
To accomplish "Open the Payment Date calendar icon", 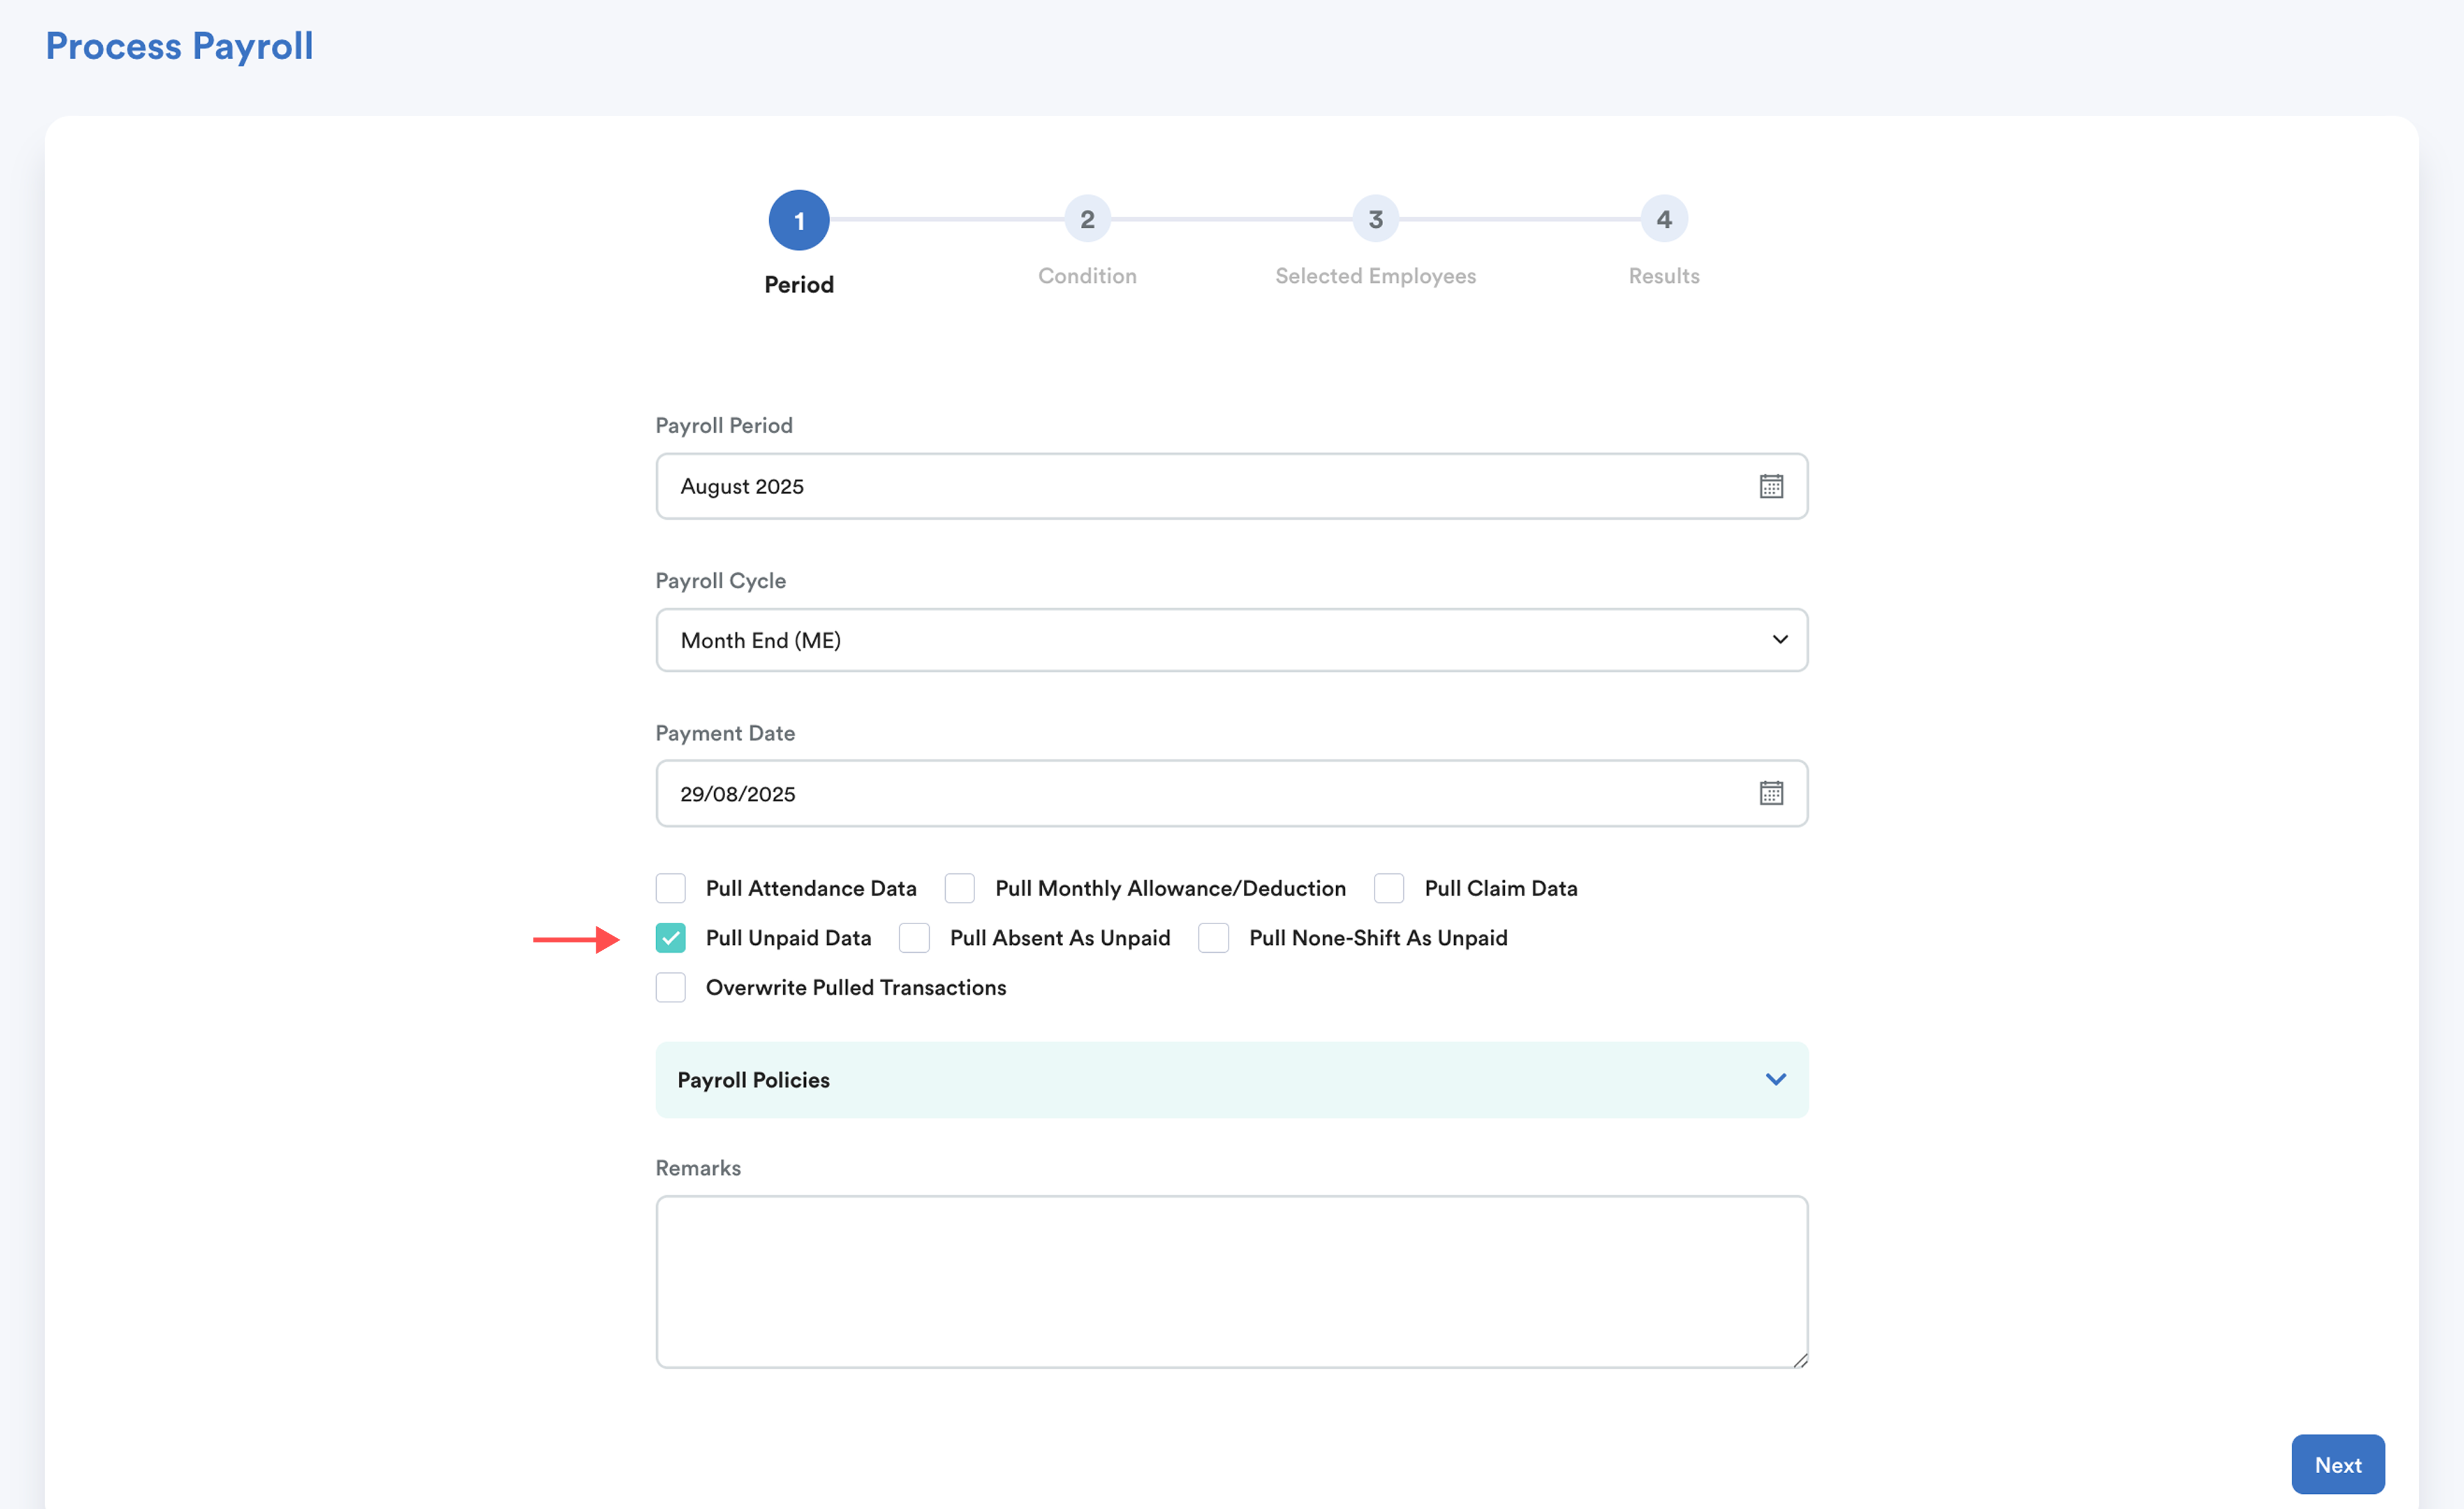I will [1771, 793].
